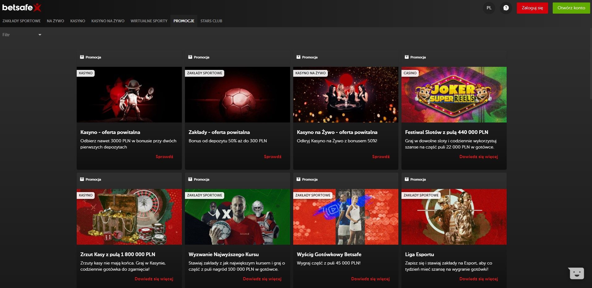Switch to the Kasyno na Żywo tab

click(x=108, y=21)
